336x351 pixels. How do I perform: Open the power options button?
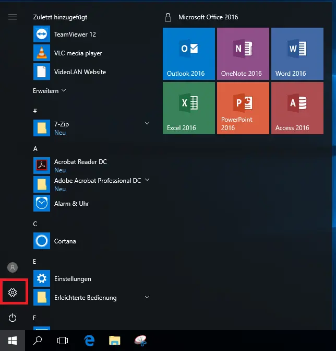[x=13, y=318]
